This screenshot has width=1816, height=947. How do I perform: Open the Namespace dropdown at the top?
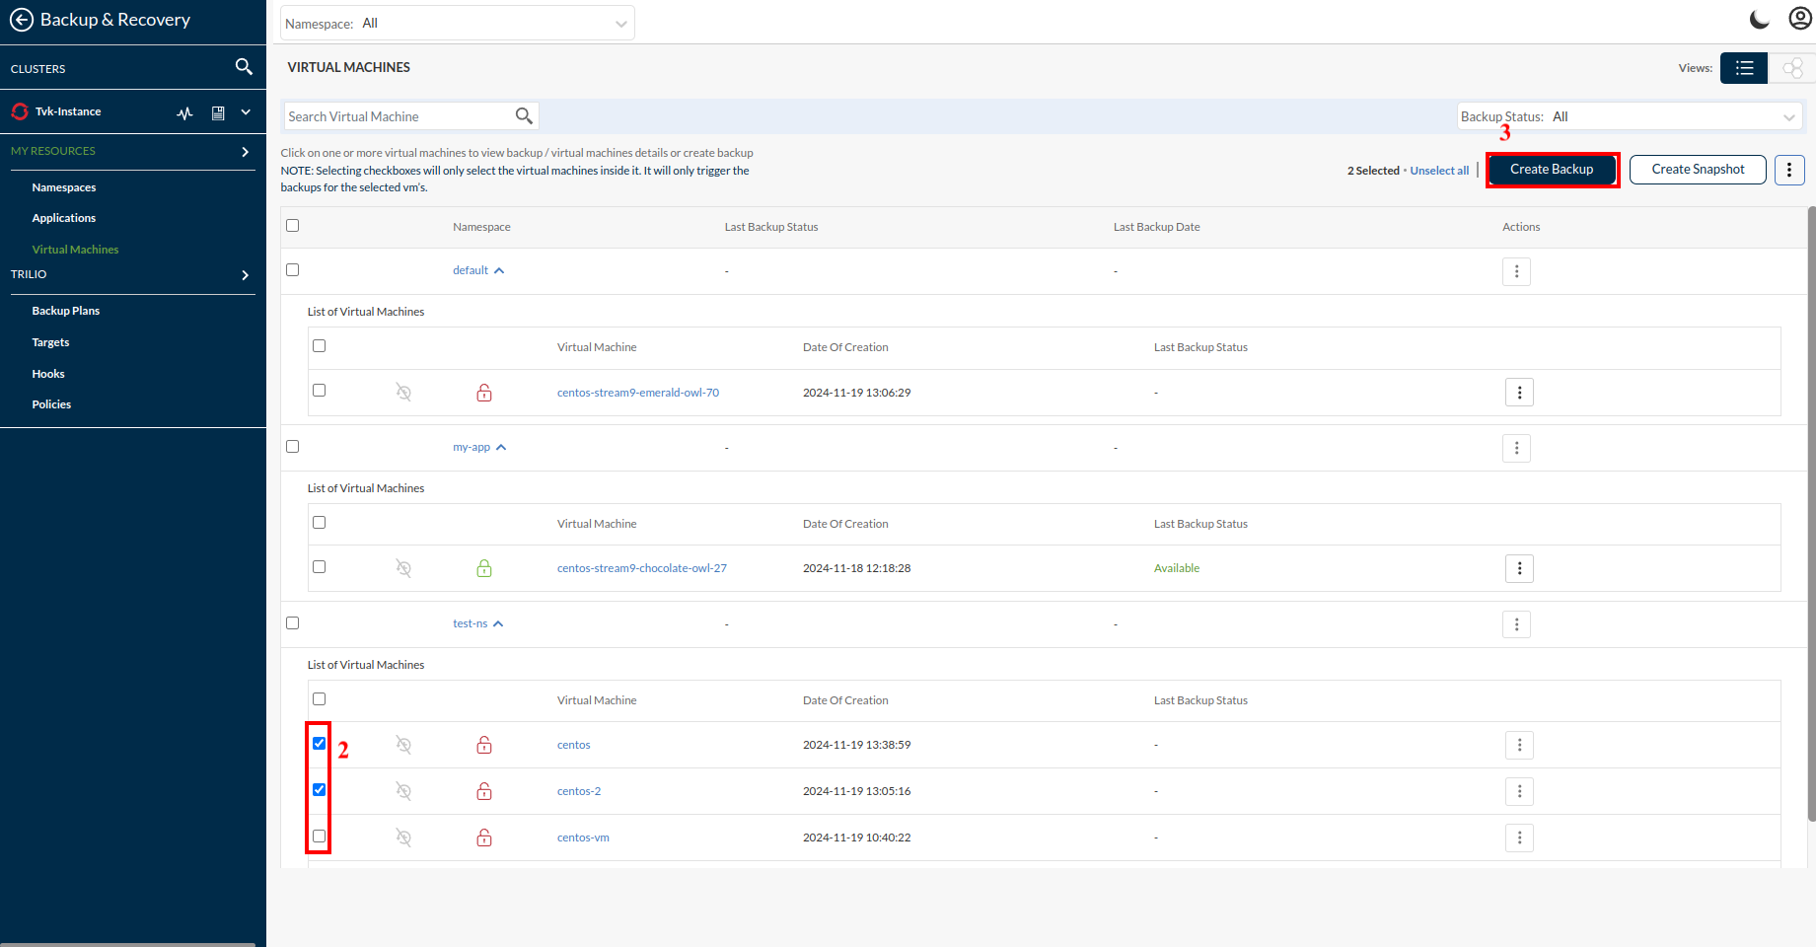tap(457, 24)
